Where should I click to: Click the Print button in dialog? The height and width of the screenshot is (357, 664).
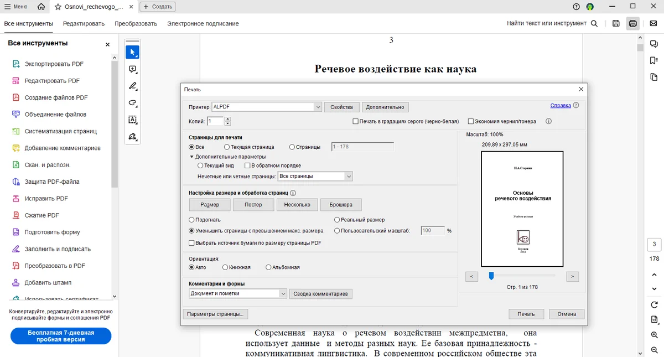point(526,314)
